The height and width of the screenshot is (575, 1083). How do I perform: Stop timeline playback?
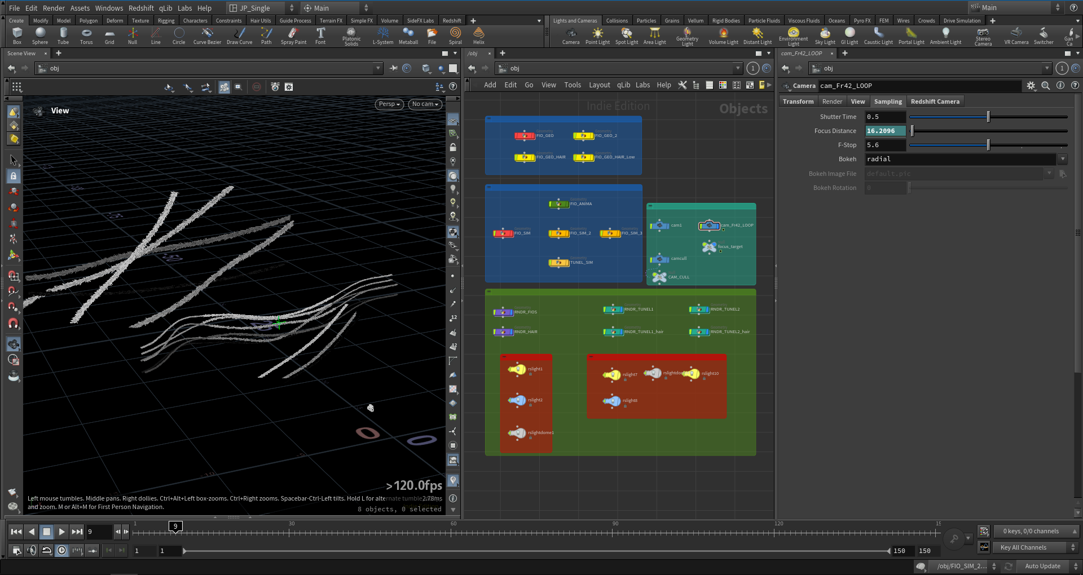coord(47,531)
